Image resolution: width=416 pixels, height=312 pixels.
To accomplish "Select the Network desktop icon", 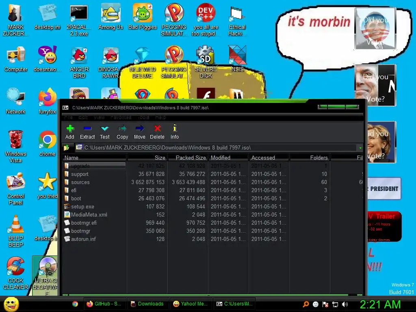I will 16,101.
